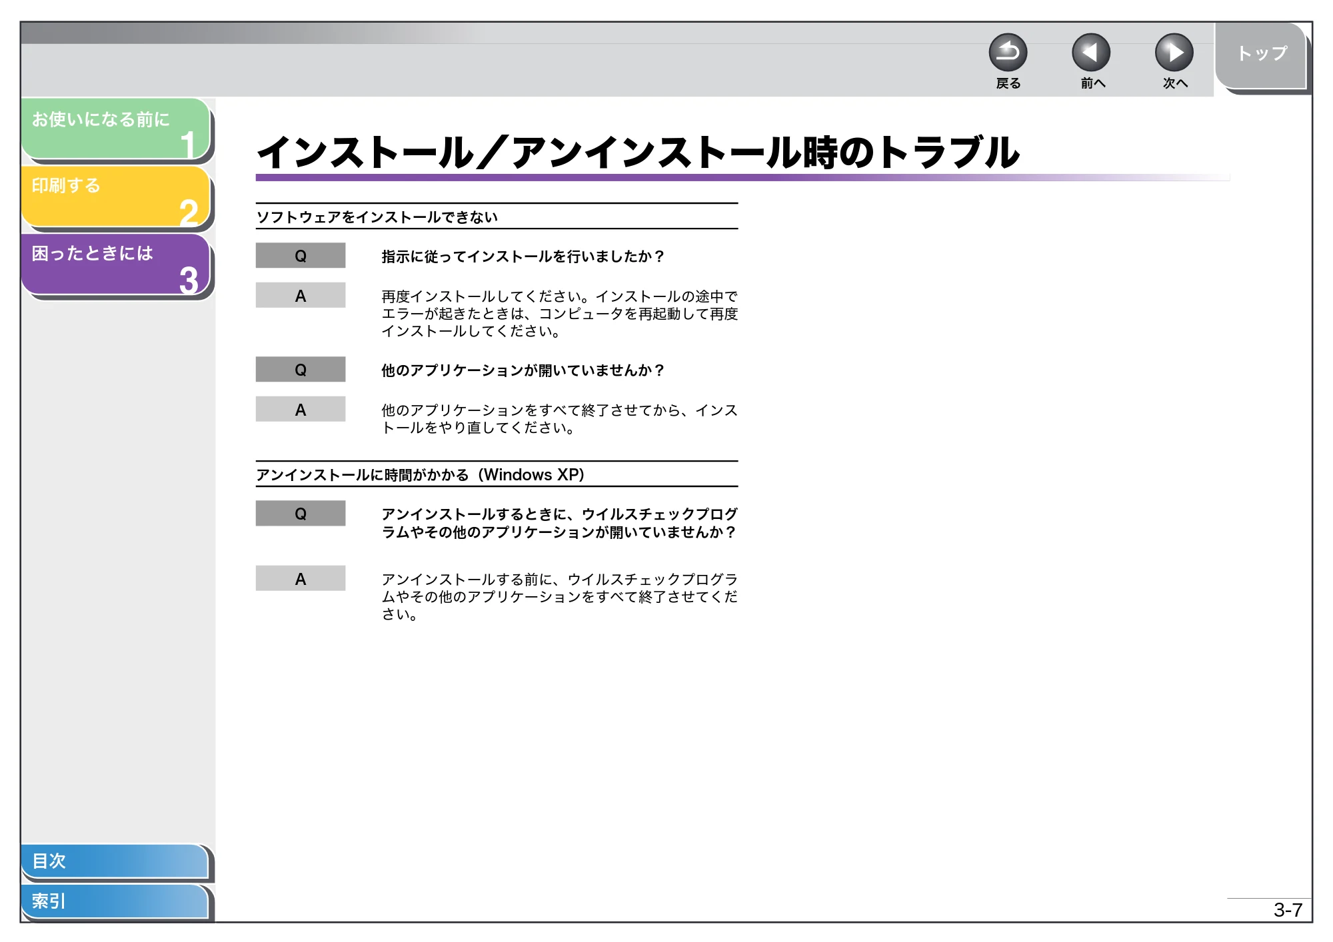1333x942 pixels.
Task: Click the Q box beside 指示に従って question
Action: pyautogui.click(x=301, y=256)
